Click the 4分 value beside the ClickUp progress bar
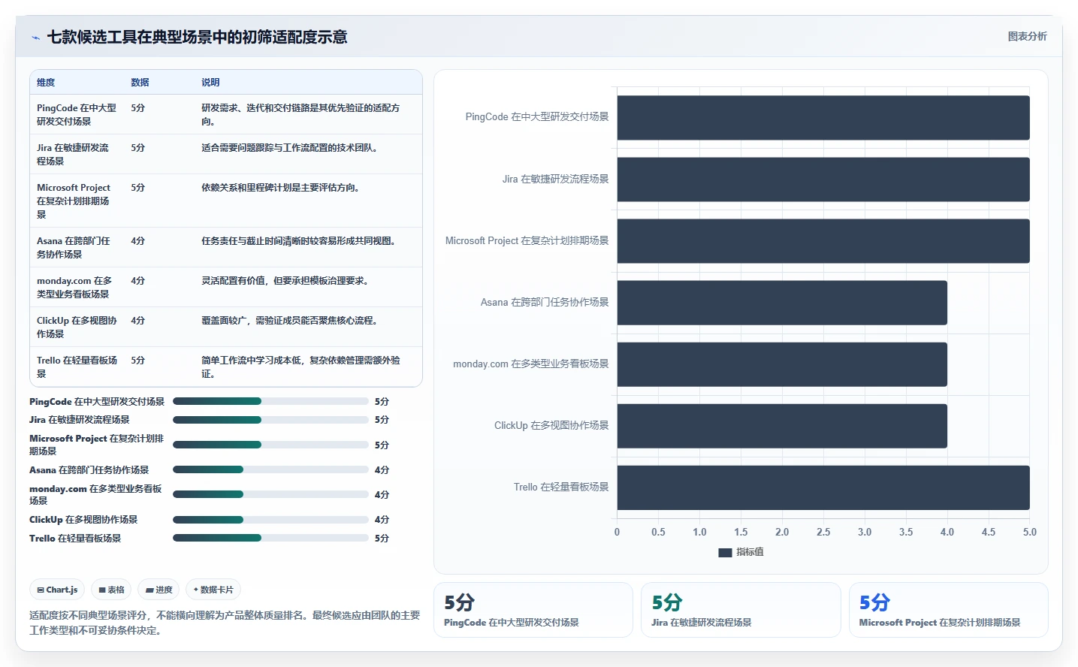 point(382,520)
